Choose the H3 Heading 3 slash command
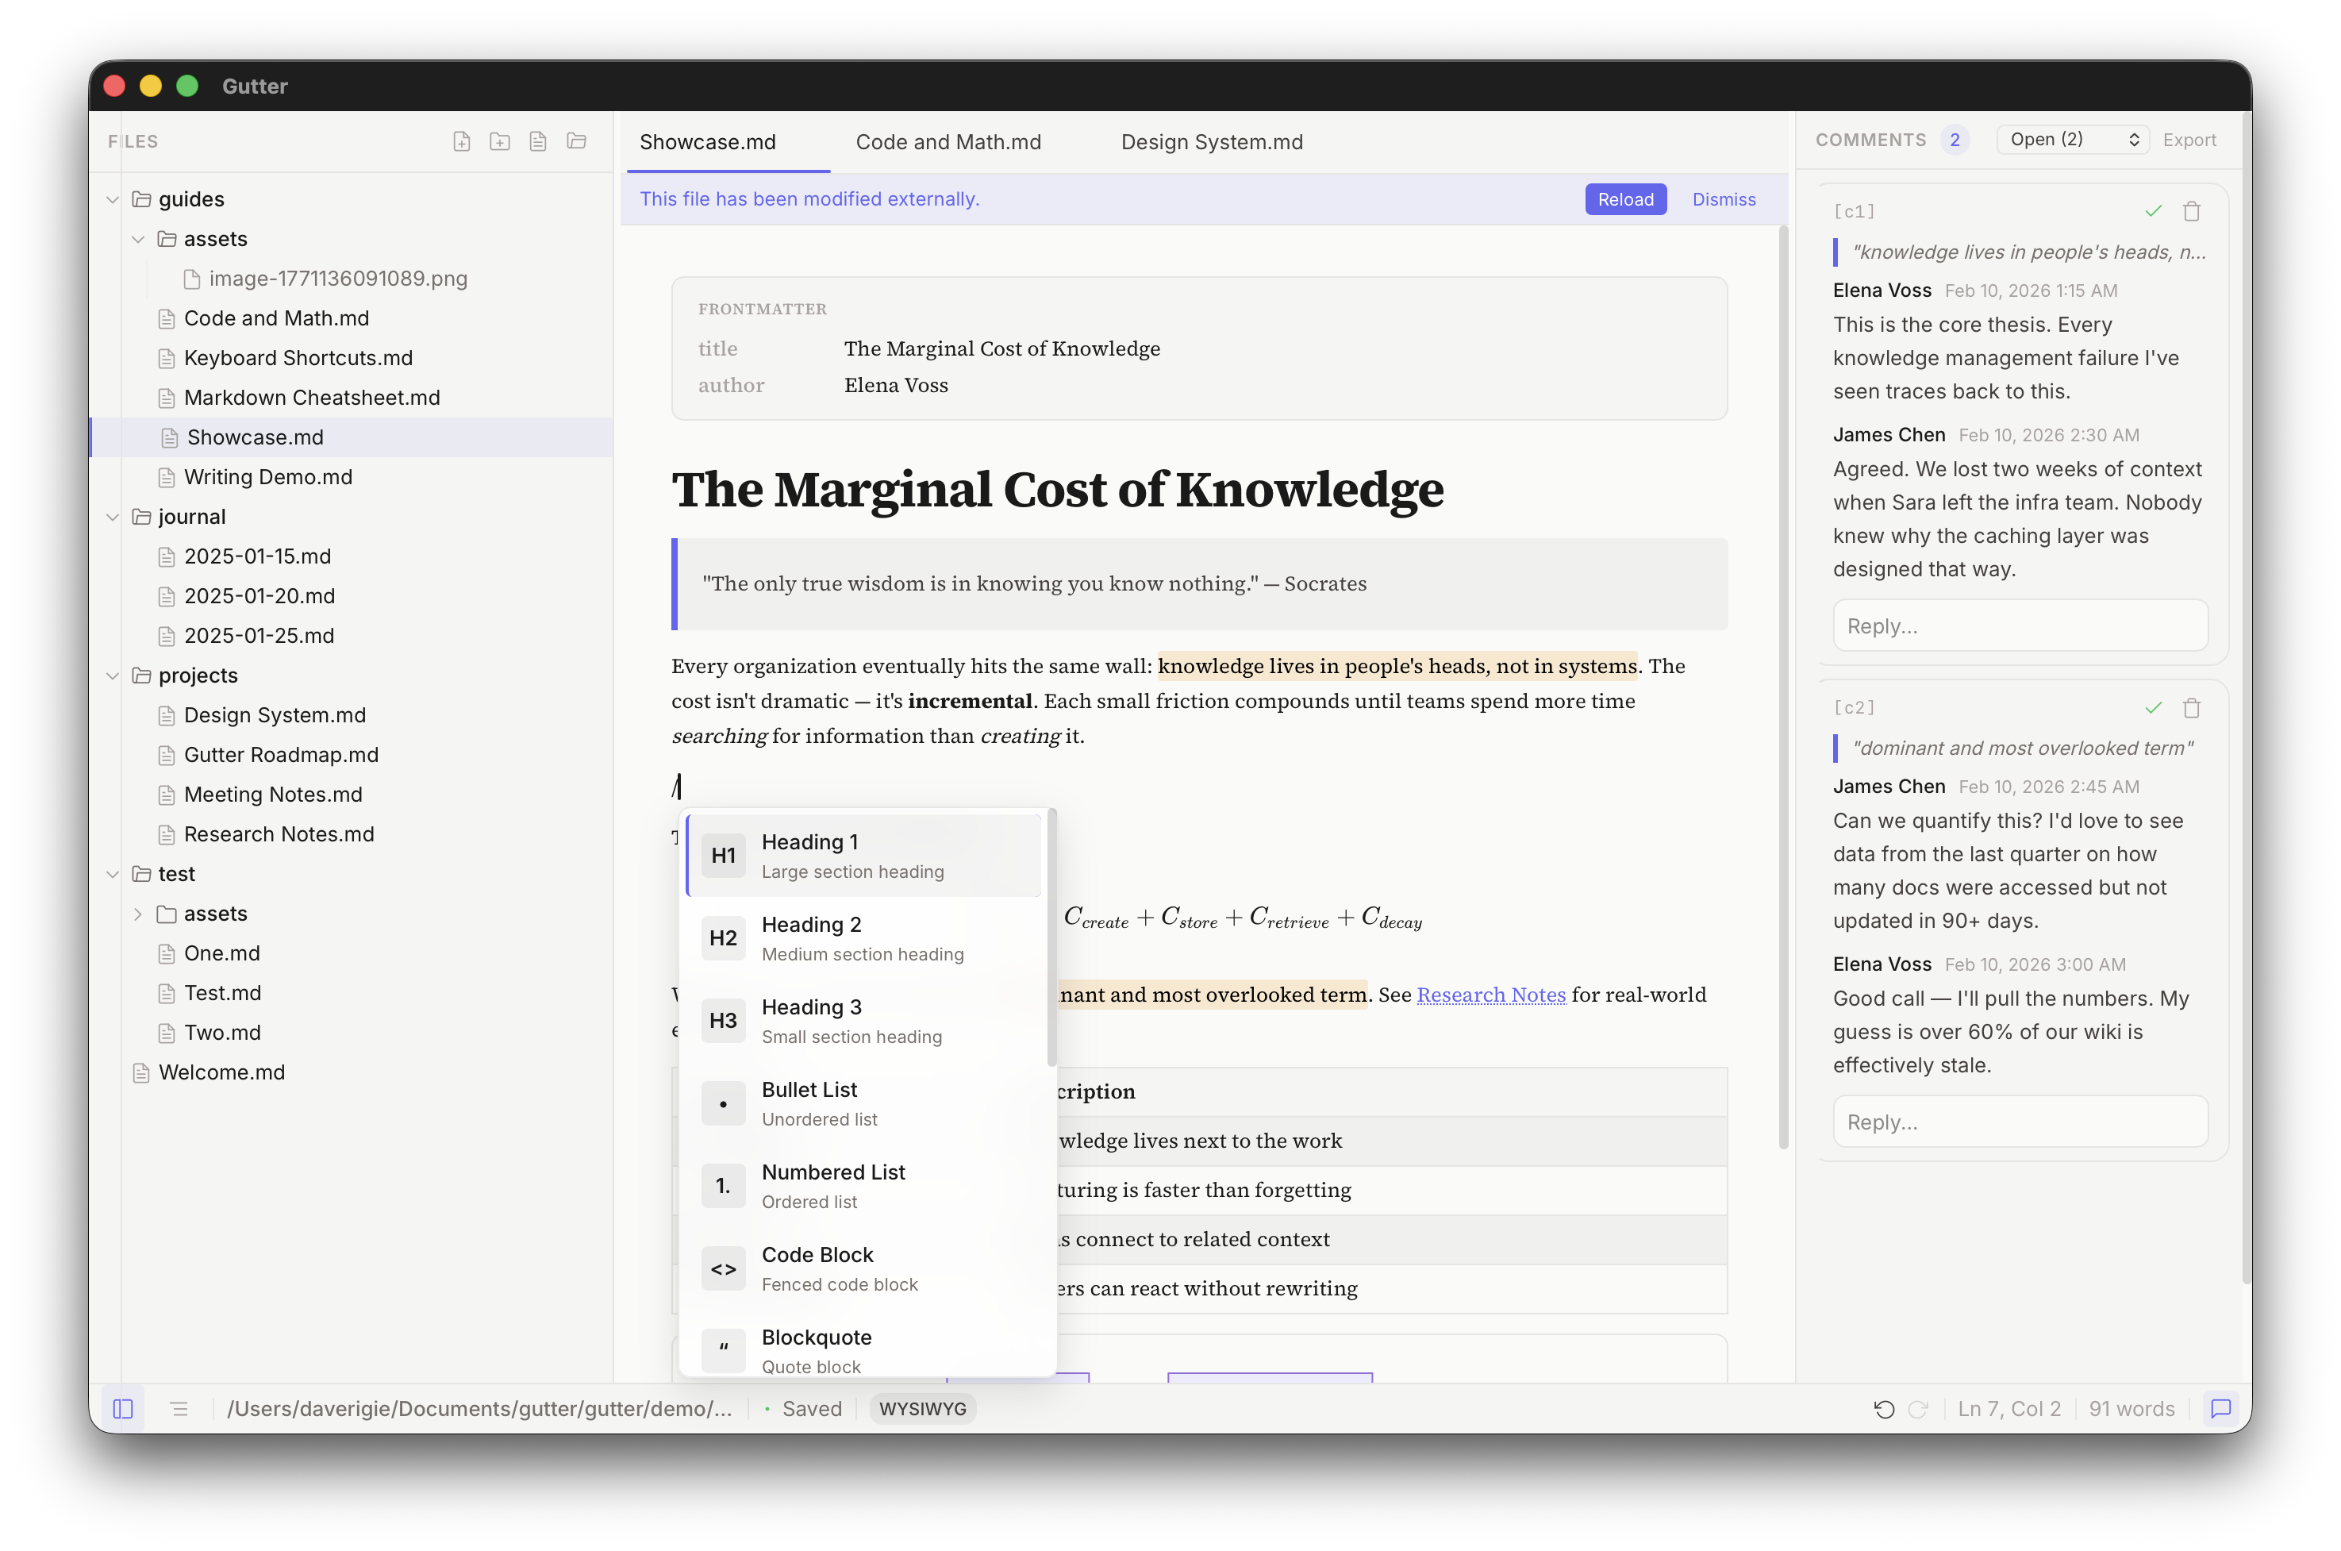Image resolution: width=2341 pixels, height=1551 pixels. [865, 1021]
